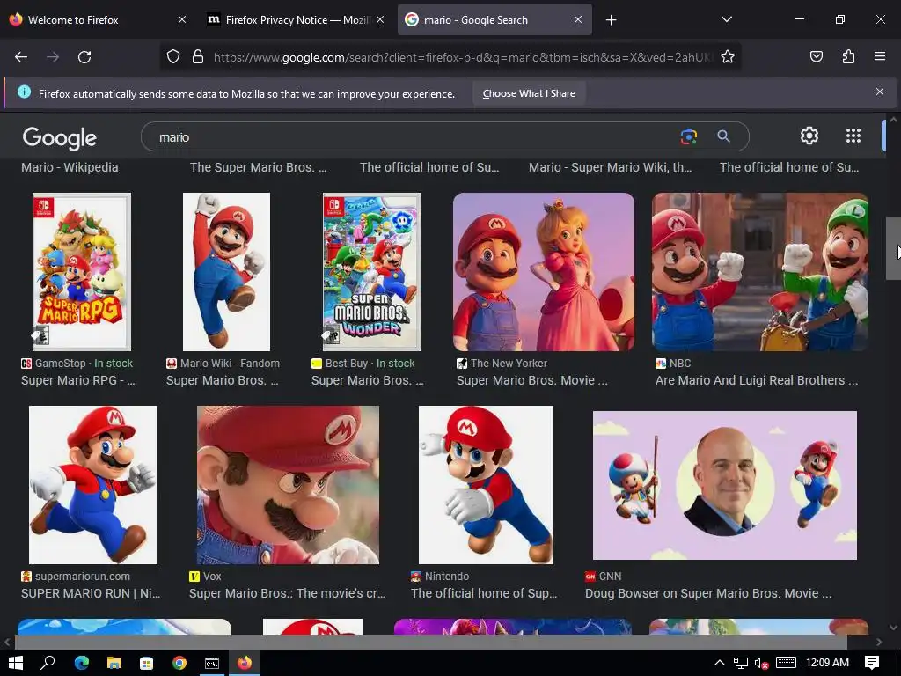Open the Firefox hamburger menu
The height and width of the screenshot is (676, 901).
point(880,56)
